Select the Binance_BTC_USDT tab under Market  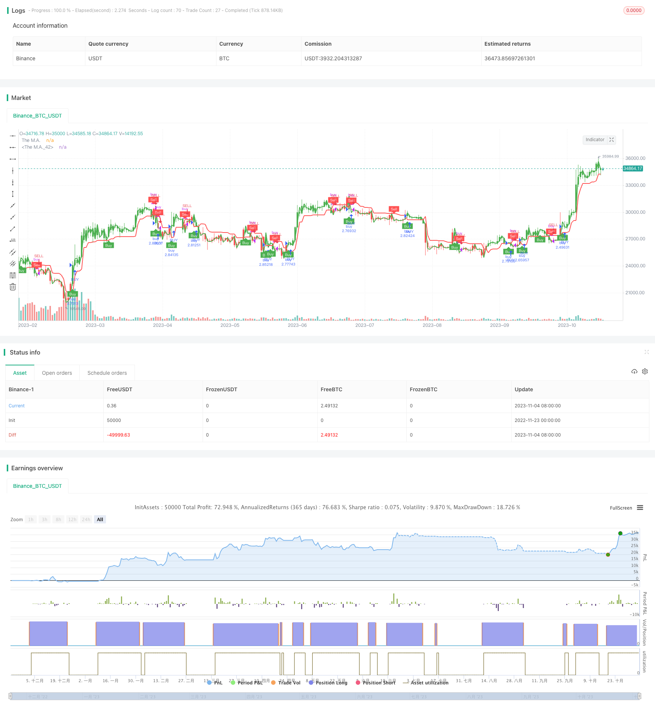click(x=37, y=116)
